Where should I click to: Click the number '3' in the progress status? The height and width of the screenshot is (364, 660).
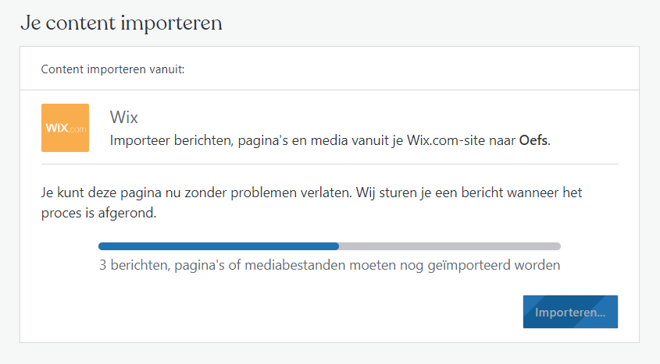pyautogui.click(x=102, y=265)
